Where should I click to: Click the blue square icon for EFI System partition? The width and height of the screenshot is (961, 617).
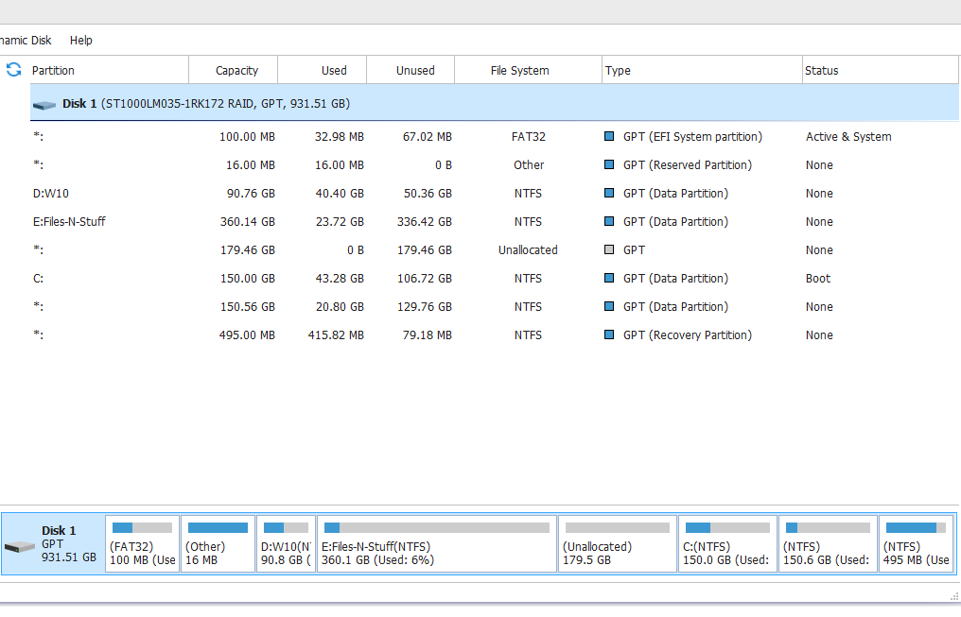[609, 137]
